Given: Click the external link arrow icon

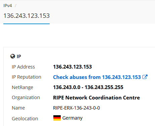Looking at the screenshot, I should click(145, 77).
